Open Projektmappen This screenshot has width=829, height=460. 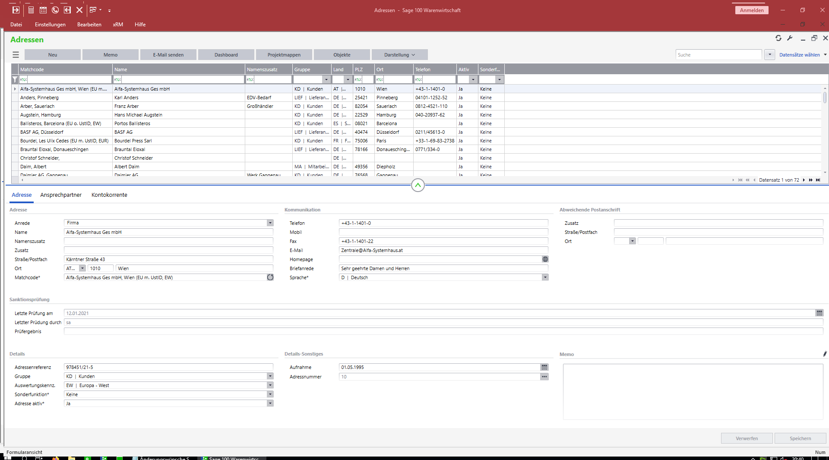coord(284,55)
